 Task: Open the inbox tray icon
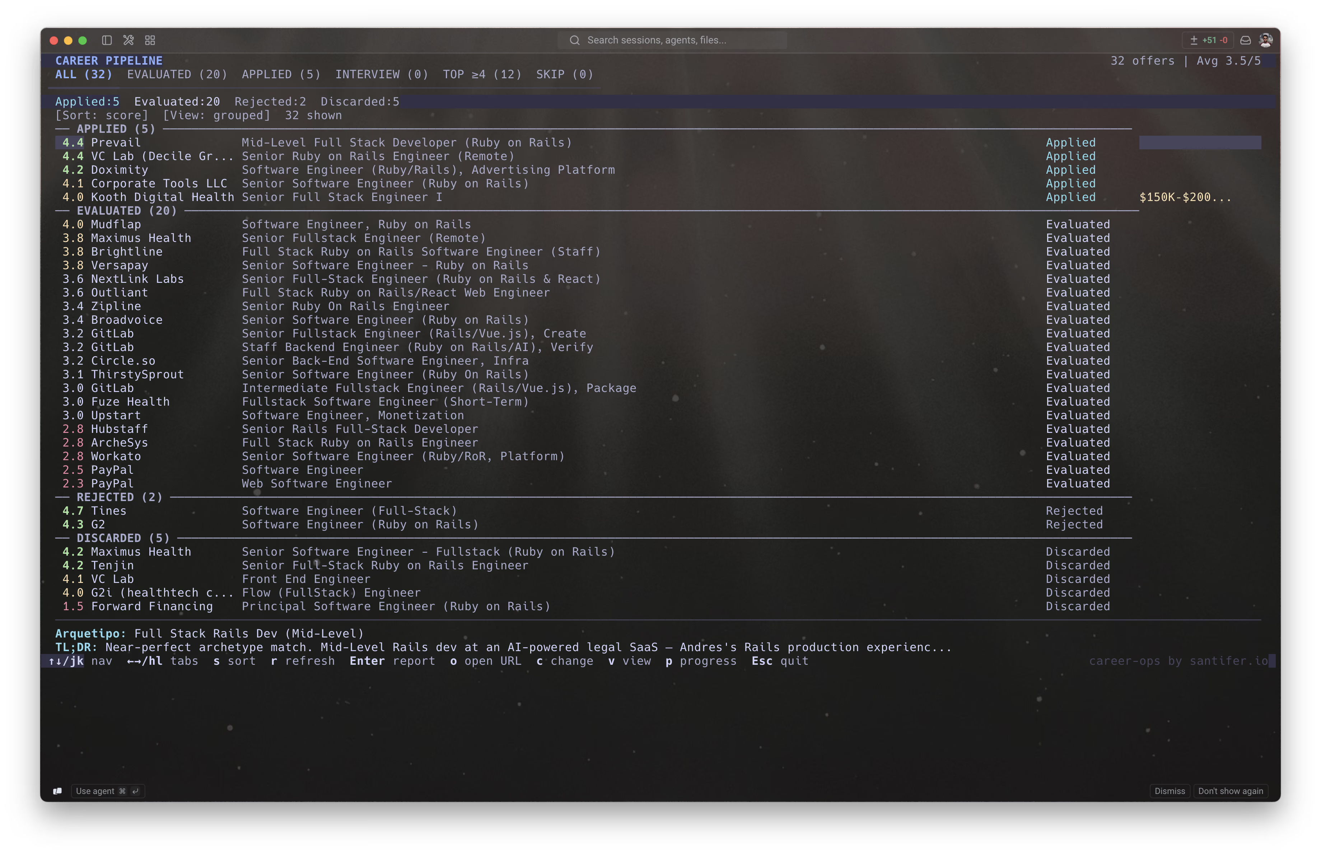pos(1246,40)
